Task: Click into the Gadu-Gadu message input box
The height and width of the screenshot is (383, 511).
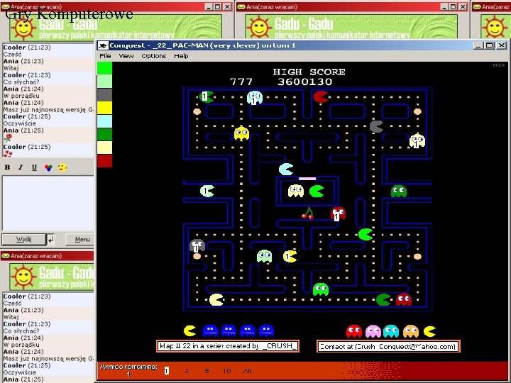Action: point(48,203)
